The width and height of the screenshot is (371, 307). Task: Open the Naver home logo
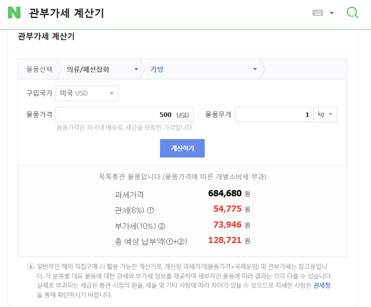(x=14, y=13)
